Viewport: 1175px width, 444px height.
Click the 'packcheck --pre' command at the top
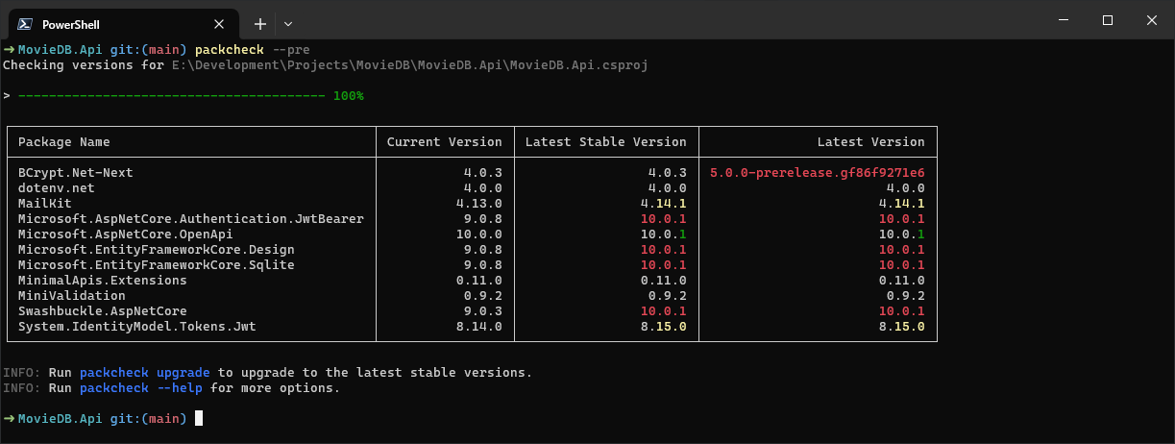[x=253, y=49]
